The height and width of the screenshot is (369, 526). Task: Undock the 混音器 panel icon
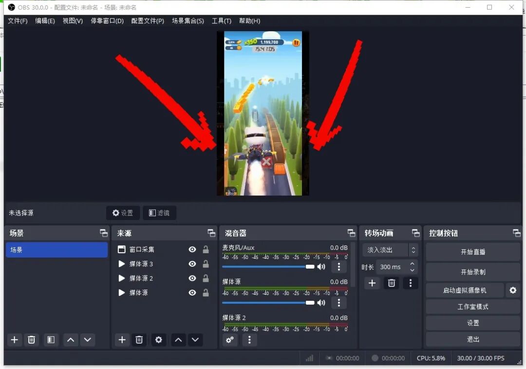pyautogui.click(x=351, y=233)
